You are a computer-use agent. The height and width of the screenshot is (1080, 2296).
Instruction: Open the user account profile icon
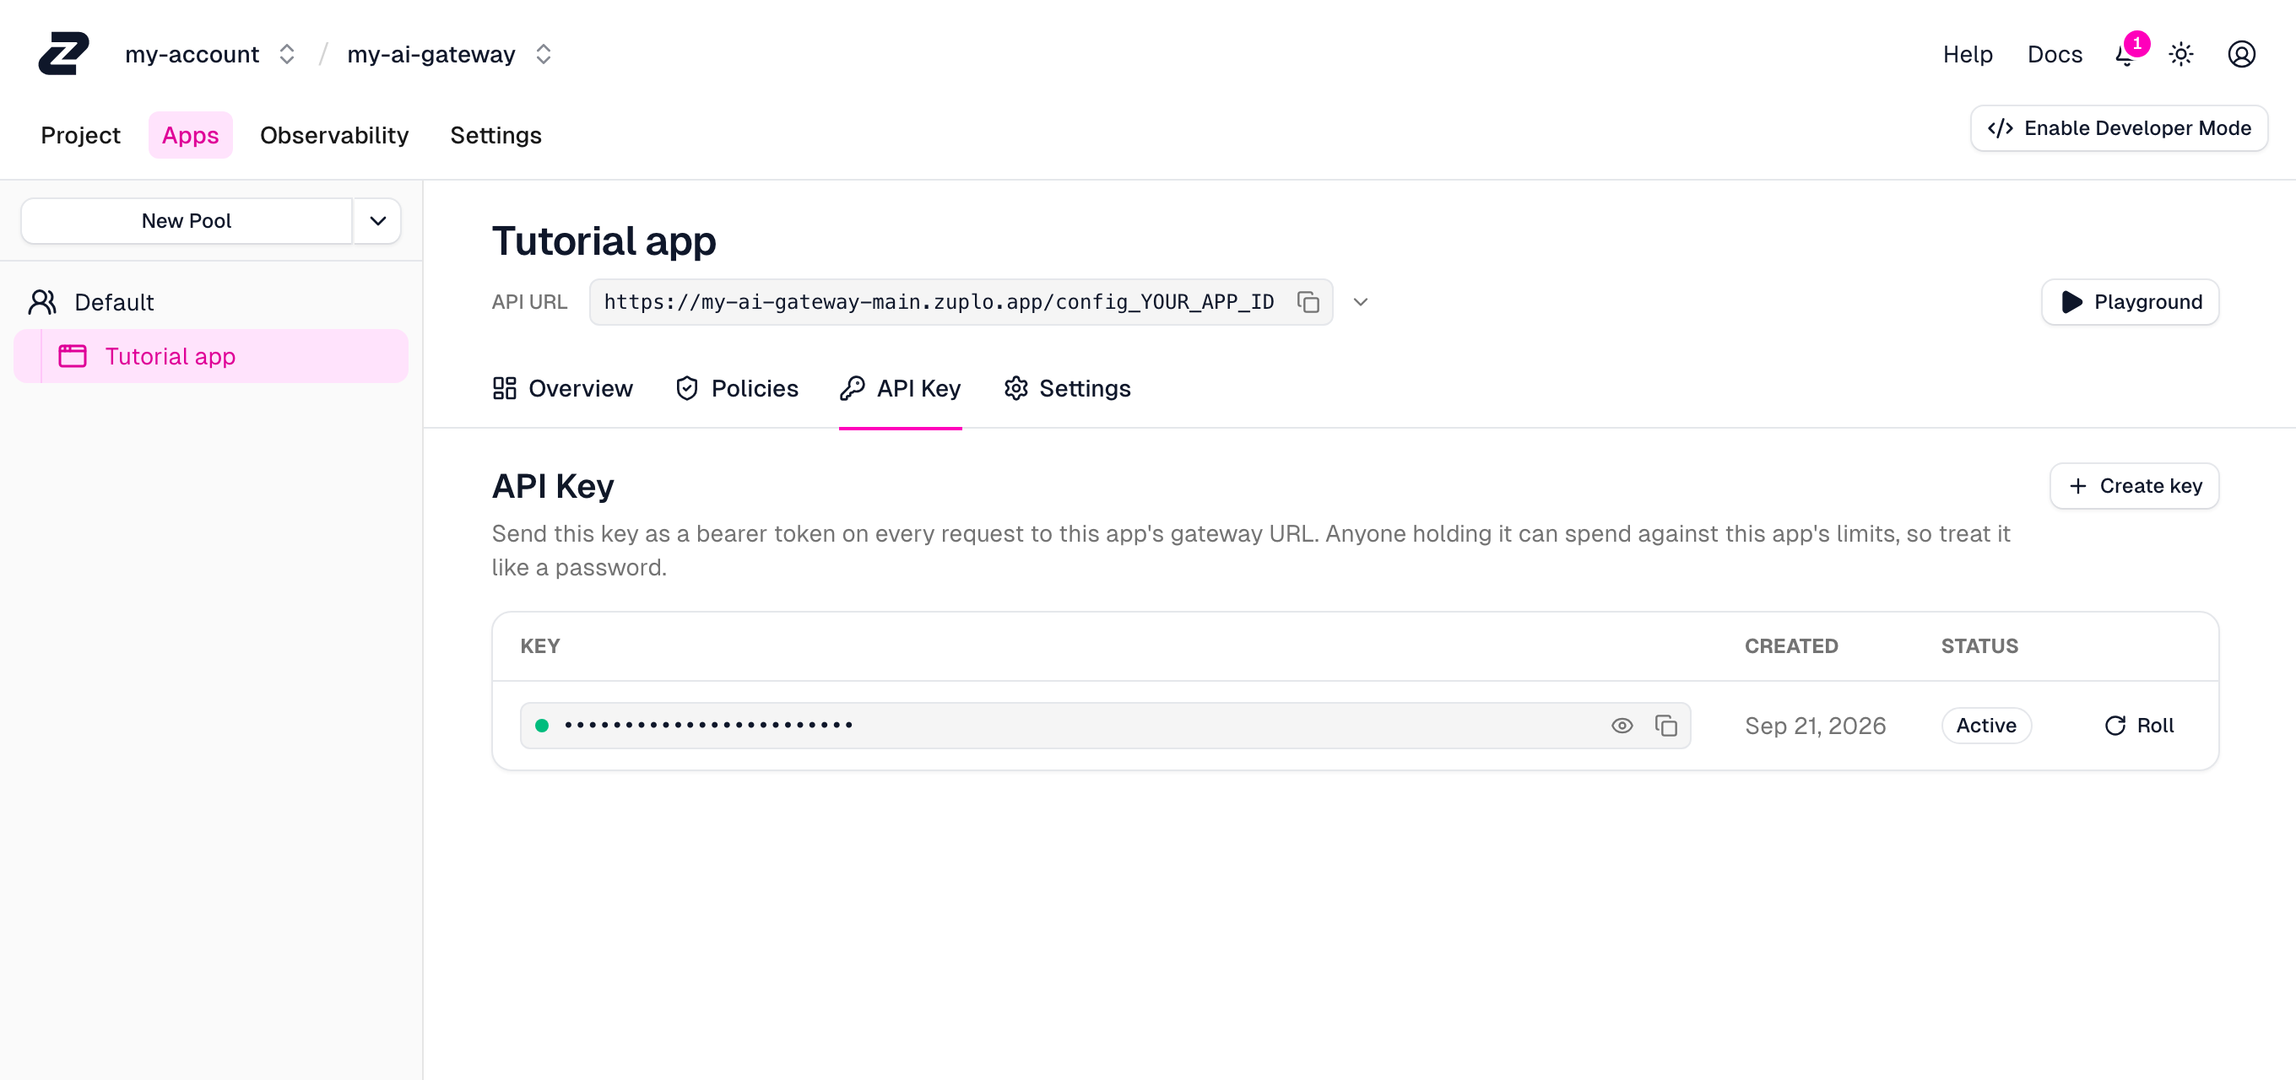(x=2242, y=54)
